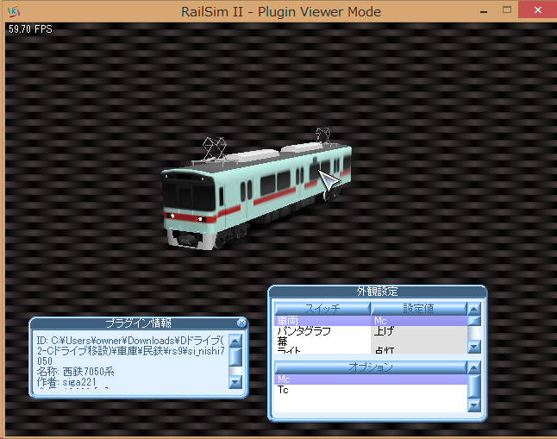This screenshot has height=439, width=557.
Task: Close the RailSim II window
Action: tap(538, 10)
